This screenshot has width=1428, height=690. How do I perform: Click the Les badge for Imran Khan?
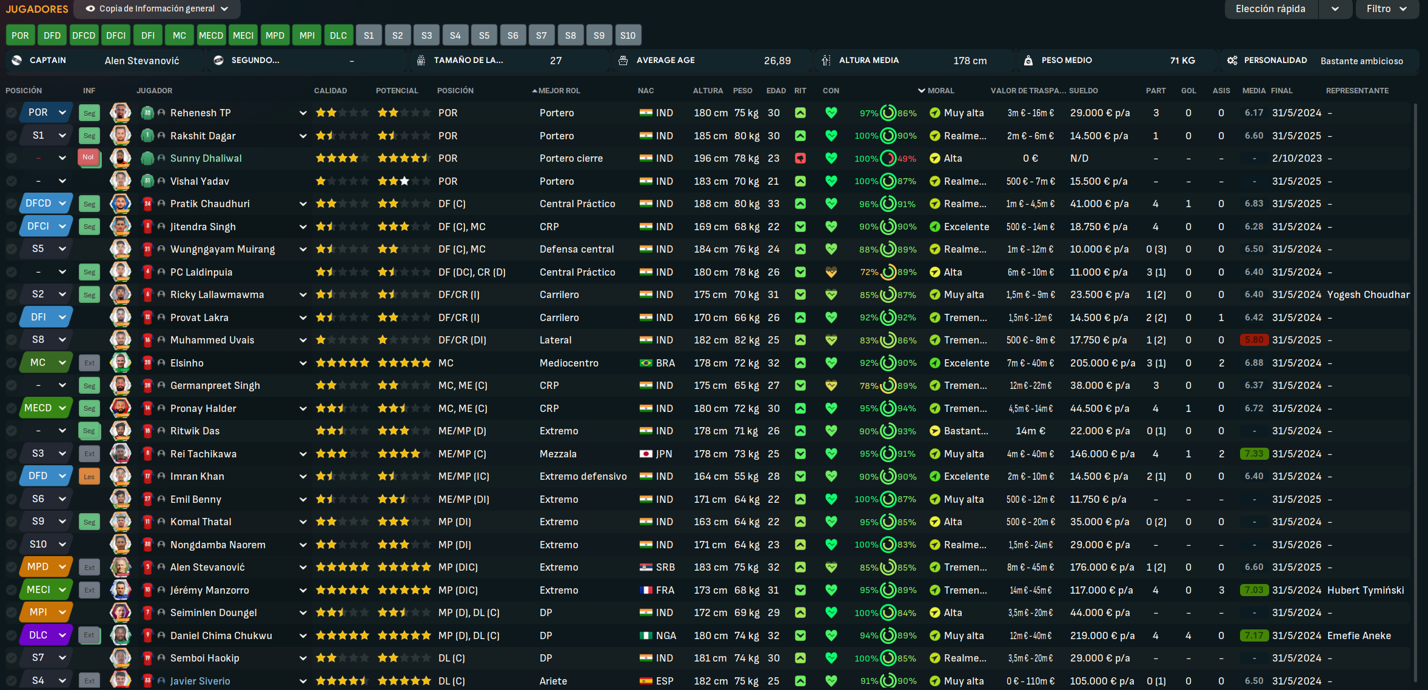(89, 477)
